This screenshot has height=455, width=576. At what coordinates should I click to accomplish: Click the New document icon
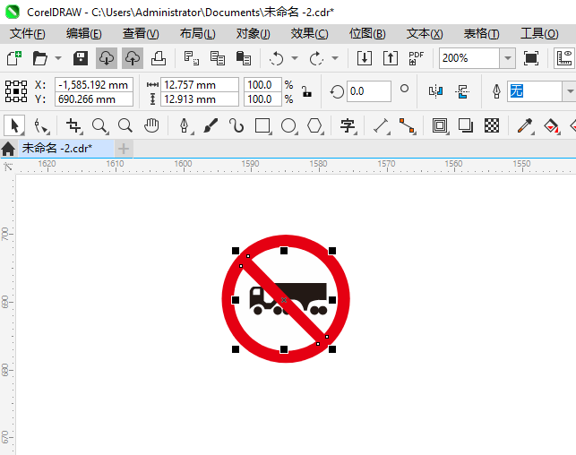[x=14, y=58]
